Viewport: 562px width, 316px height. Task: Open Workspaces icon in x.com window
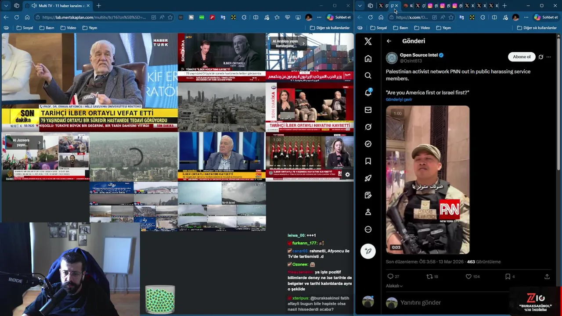tap(370, 6)
